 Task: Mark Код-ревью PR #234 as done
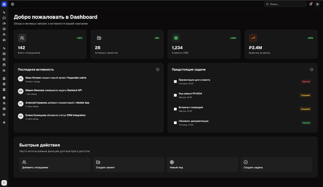pos(175,95)
